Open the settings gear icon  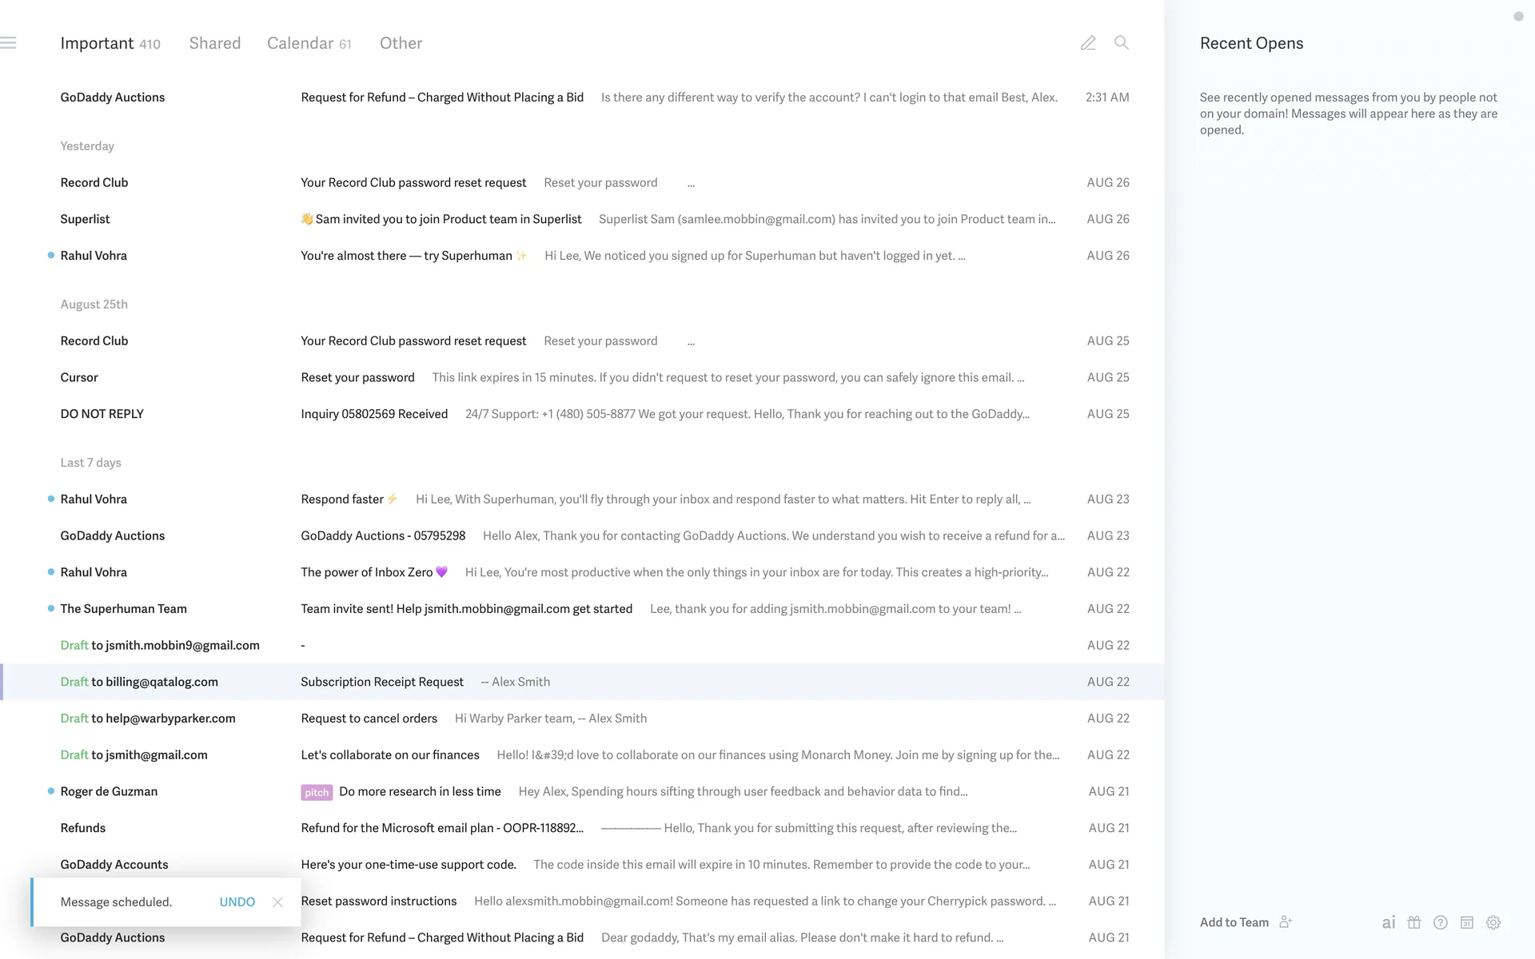[1493, 922]
